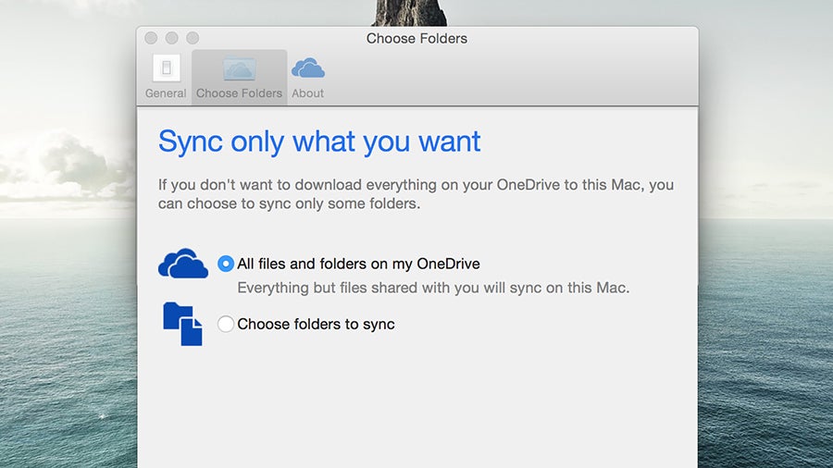Select the Choose Folders toolbar icon
The height and width of the screenshot is (468, 833).
click(239, 69)
